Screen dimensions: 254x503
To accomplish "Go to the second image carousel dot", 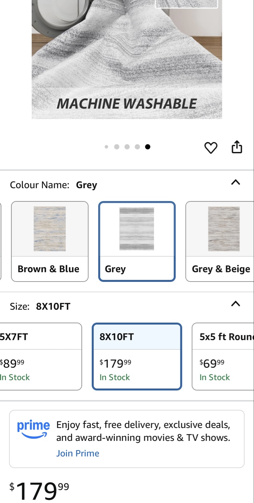I will coord(117,147).
